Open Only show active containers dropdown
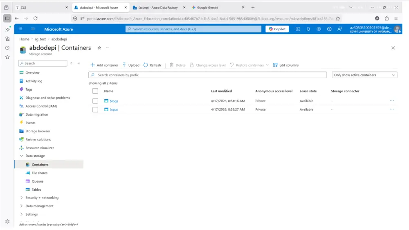The width and height of the screenshot is (409, 230). coord(364,75)
